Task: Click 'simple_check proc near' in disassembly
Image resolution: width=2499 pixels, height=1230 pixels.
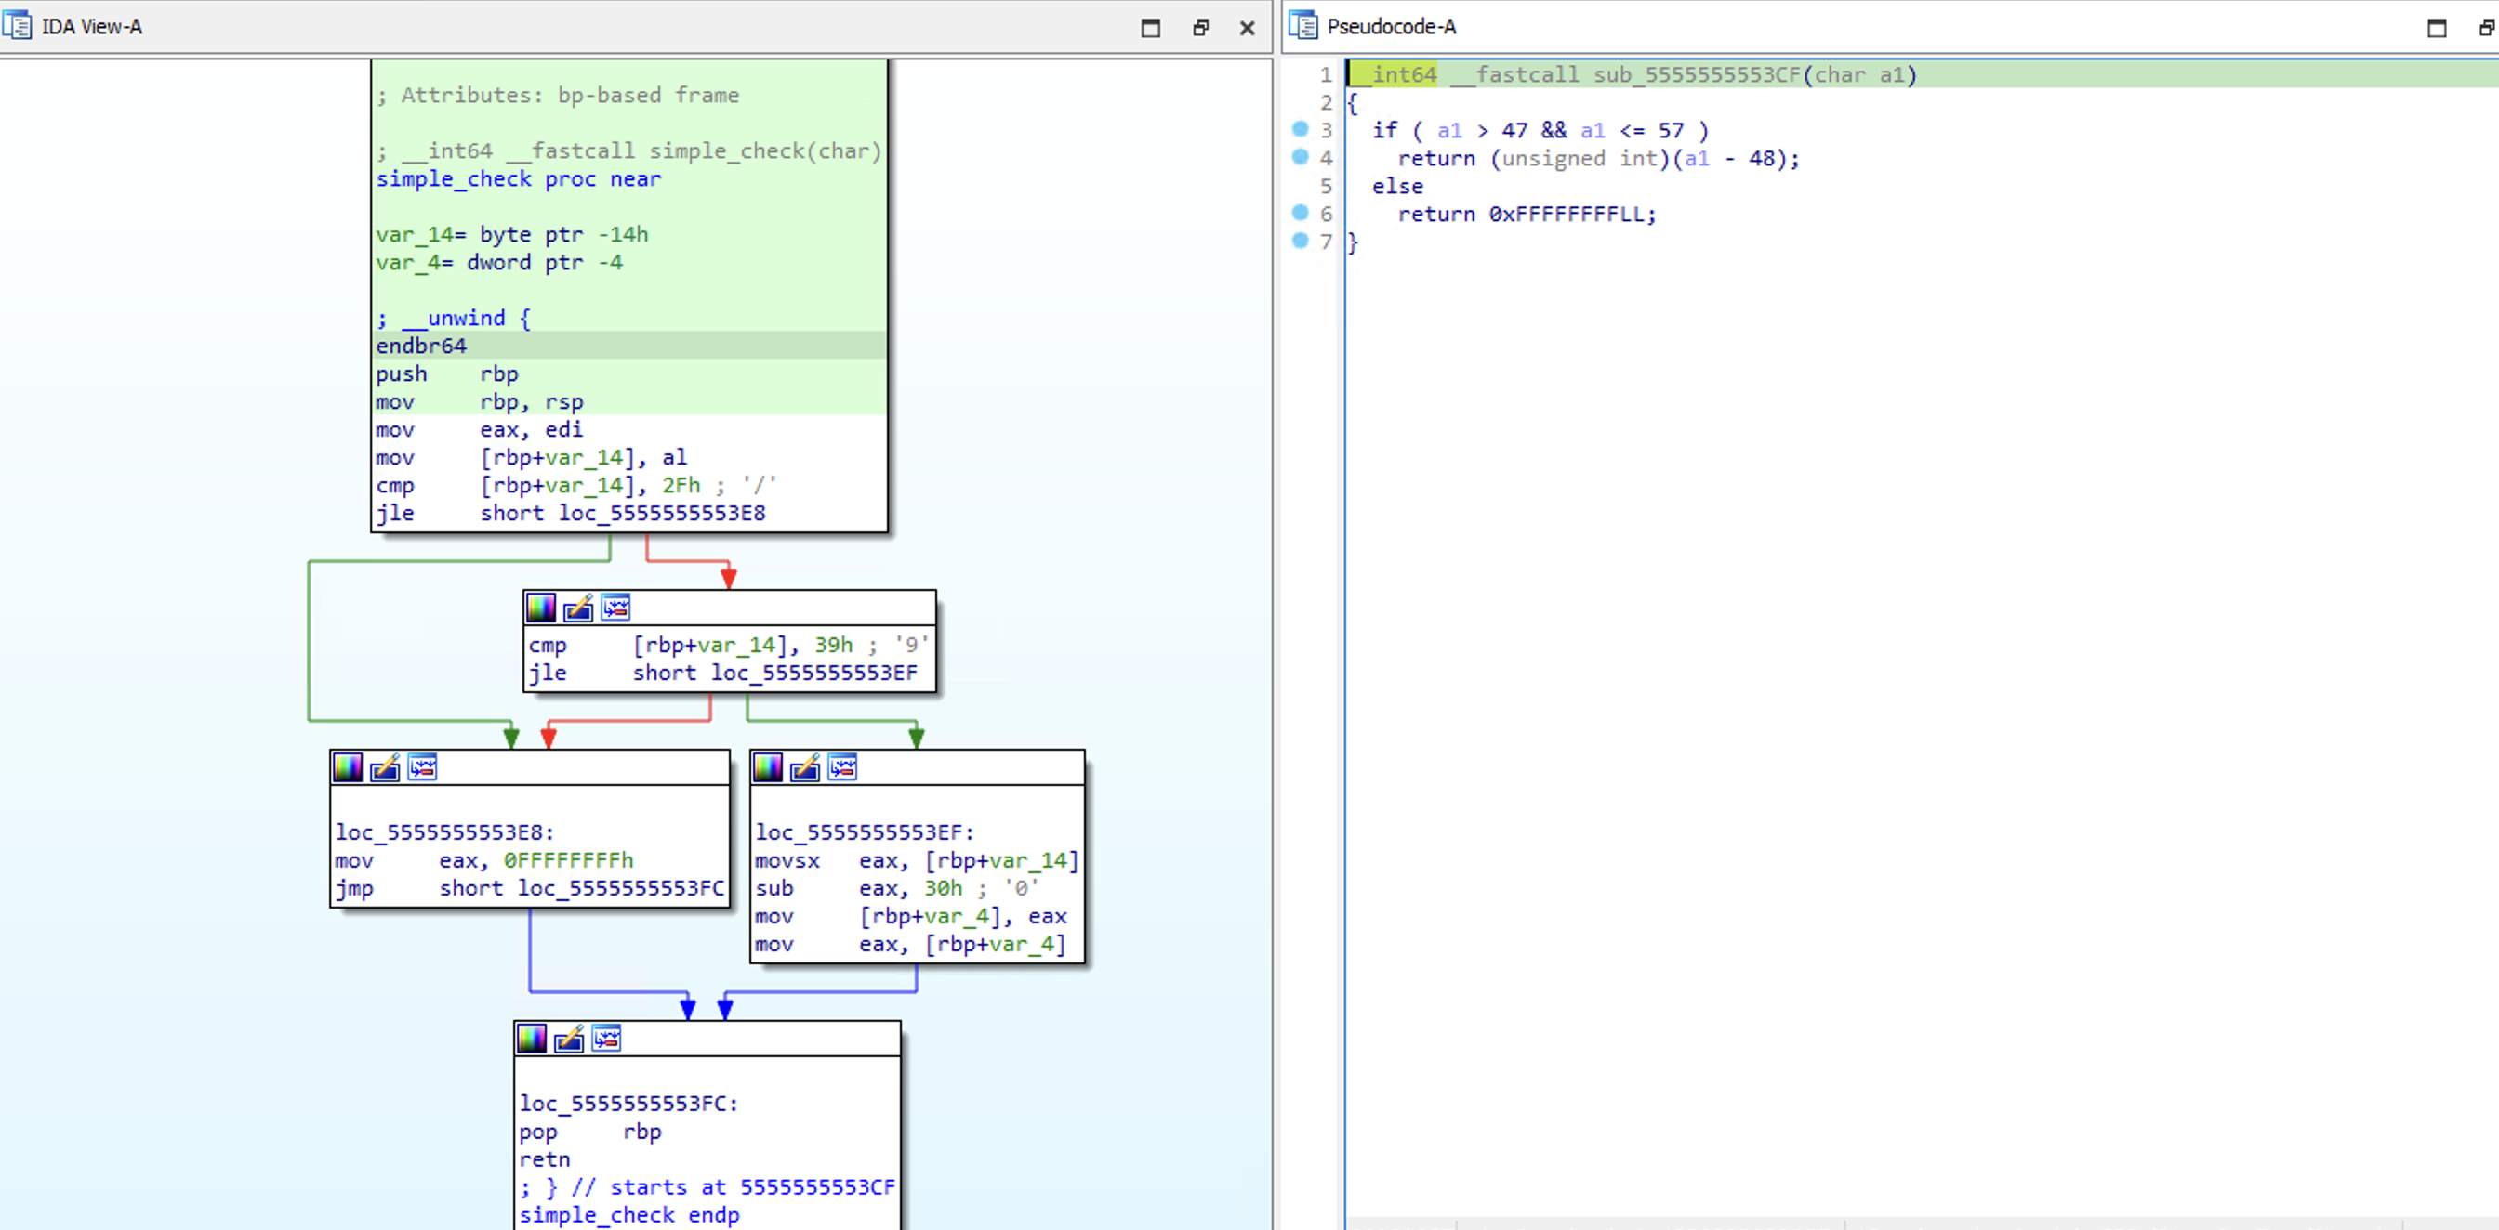Action: coord(518,179)
